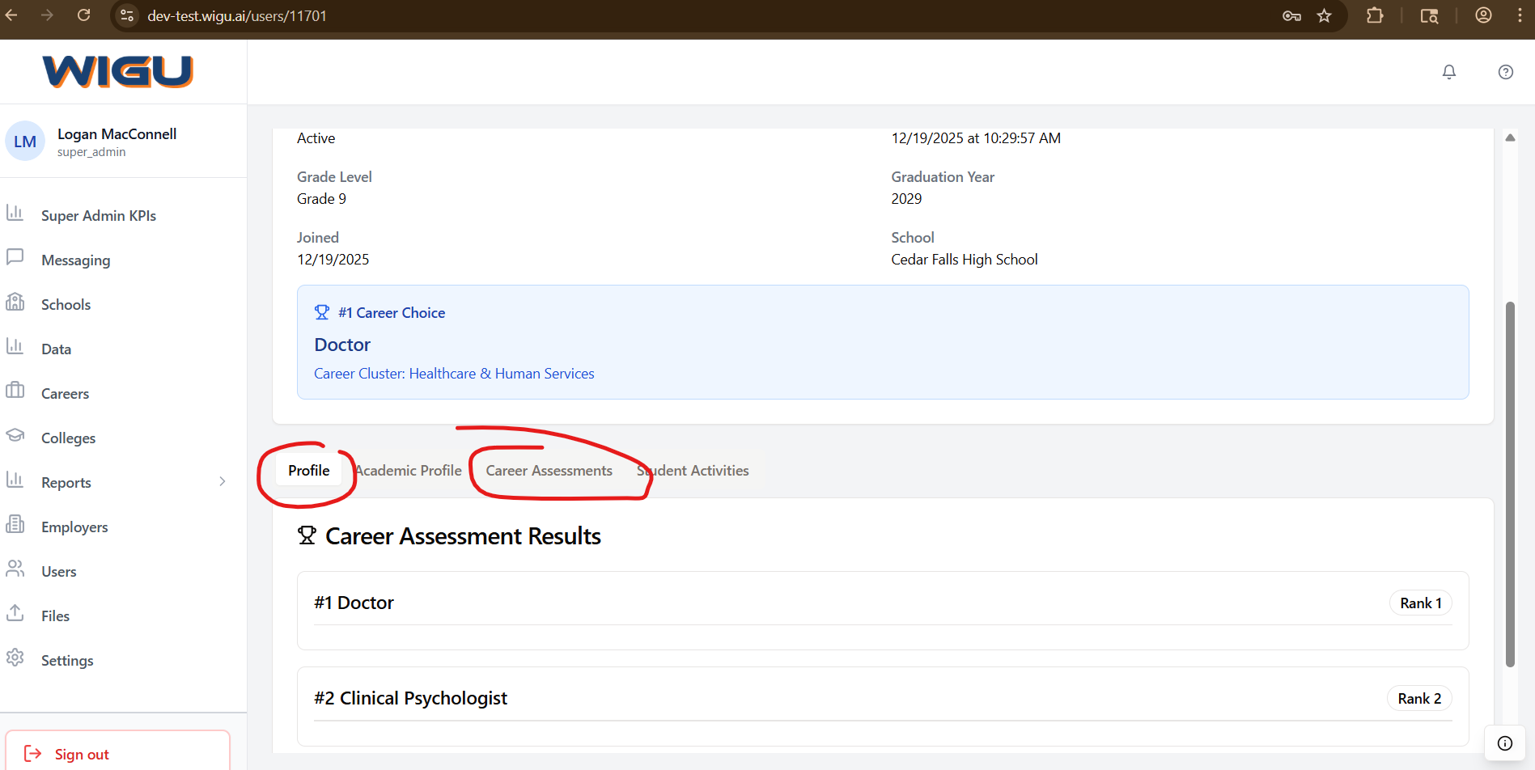Open the browser profile account menu

tap(1483, 15)
